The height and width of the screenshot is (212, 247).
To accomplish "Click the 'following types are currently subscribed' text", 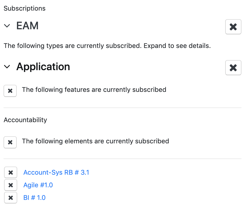I will point(107,46).
